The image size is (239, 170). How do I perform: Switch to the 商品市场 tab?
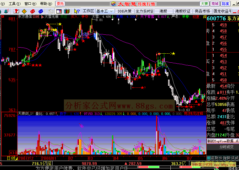pos(203,11)
